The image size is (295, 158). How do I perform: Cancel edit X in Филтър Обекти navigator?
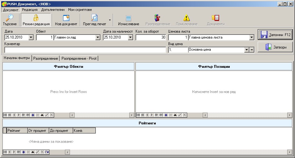[x=52, y=115]
